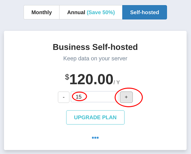Image resolution: width=191 pixels, height=154 pixels.
Task: Switch to the Monthly billing tab
Action: click(x=42, y=12)
